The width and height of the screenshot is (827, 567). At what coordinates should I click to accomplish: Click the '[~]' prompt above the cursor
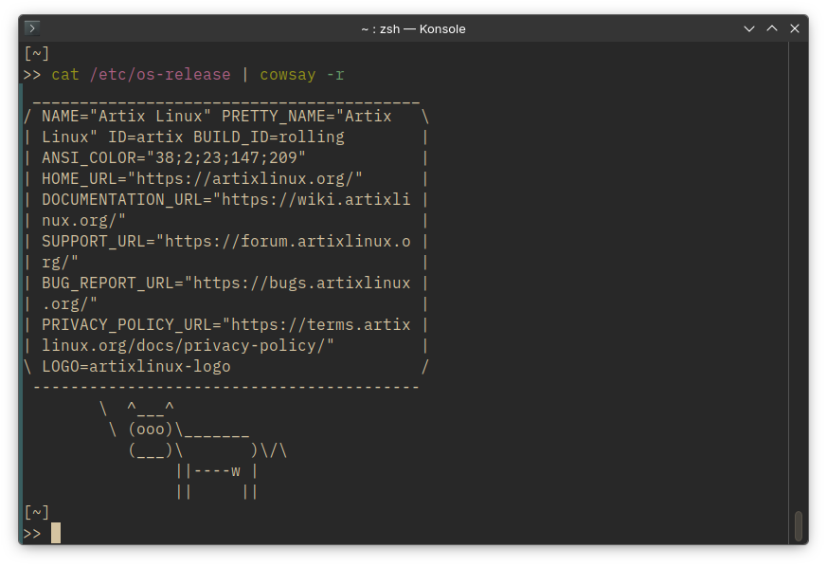[36, 512]
